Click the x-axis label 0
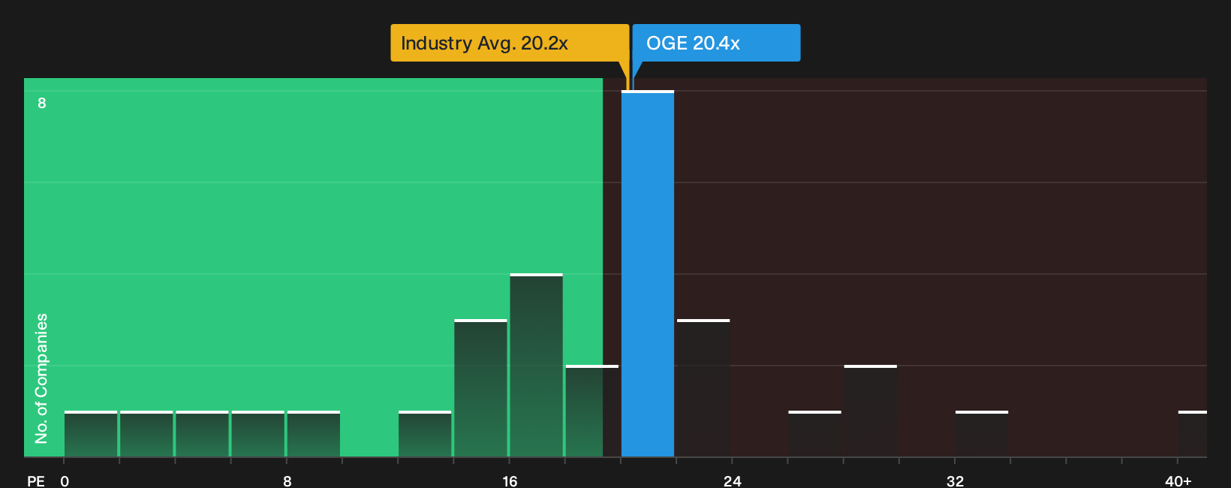The image size is (1231, 488). click(x=65, y=480)
